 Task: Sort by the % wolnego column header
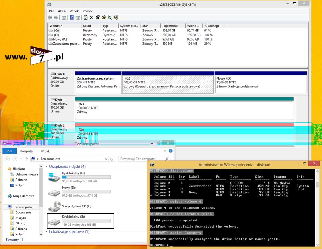(214, 26)
